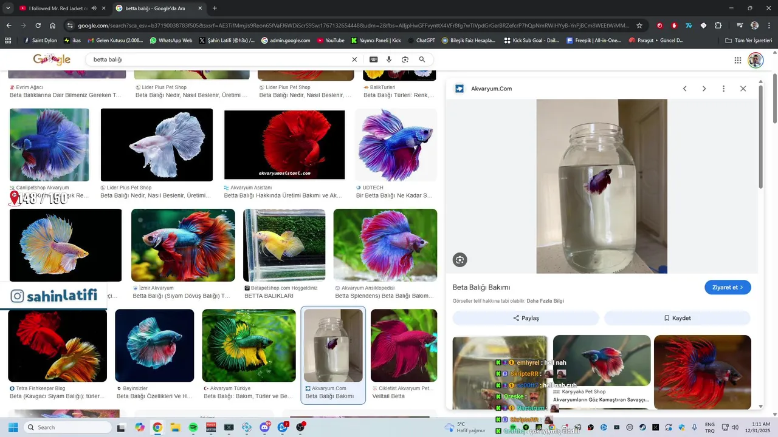Click in the betta balığı search field
Screen dimensions: 778x437
click(x=219, y=59)
